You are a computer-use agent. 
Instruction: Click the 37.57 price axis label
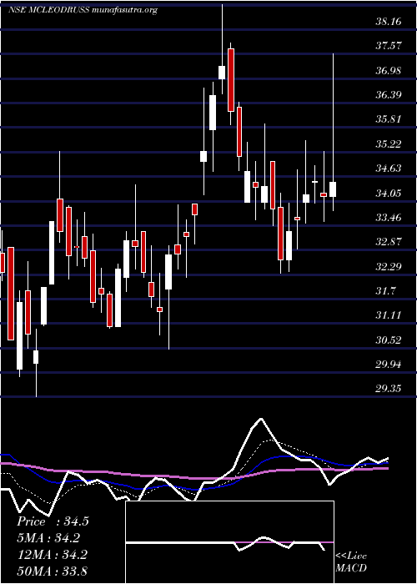389,46
